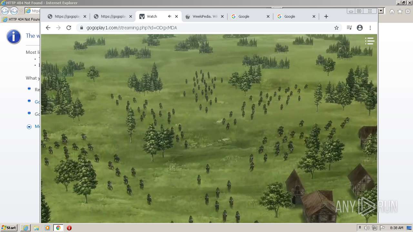Click Internet Explorer's forward button
The height and width of the screenshot is (232, 413).
tap(14, 11)
